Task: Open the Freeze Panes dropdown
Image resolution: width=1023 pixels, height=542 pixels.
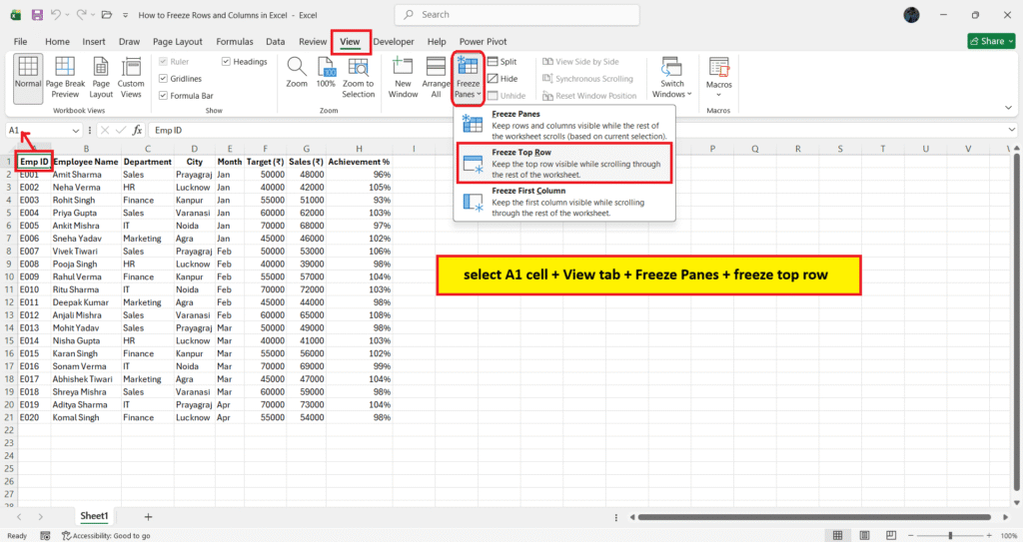Action: [468, 78]
